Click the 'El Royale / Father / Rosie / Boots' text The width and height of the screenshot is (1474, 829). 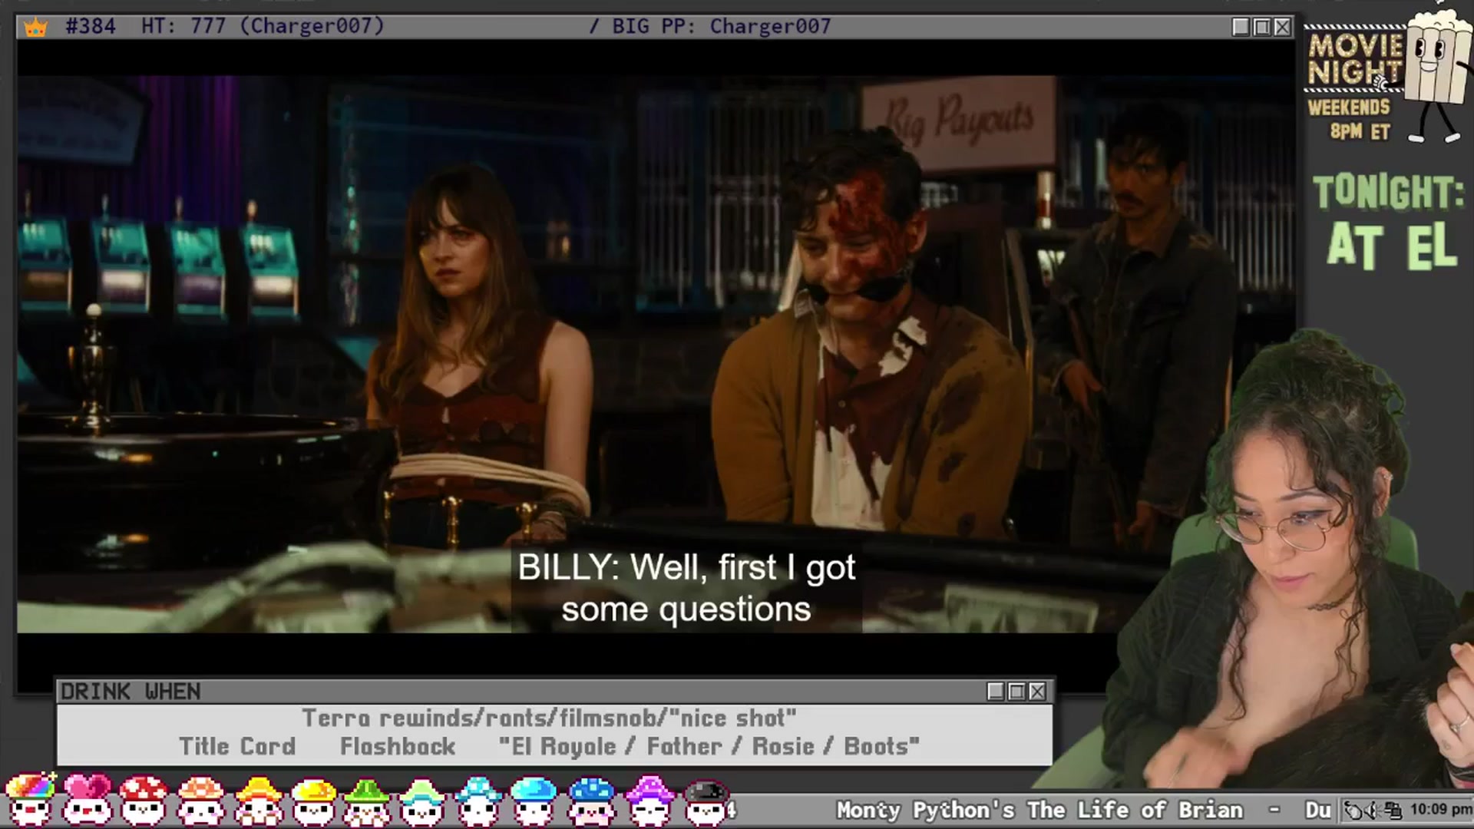point(709,746)
